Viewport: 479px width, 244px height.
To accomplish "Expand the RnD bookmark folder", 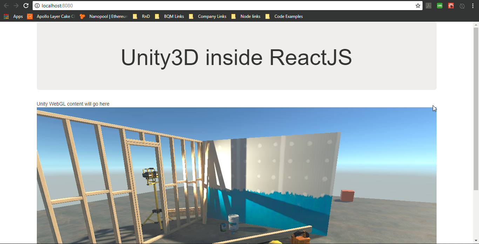I will click(141, 16).
